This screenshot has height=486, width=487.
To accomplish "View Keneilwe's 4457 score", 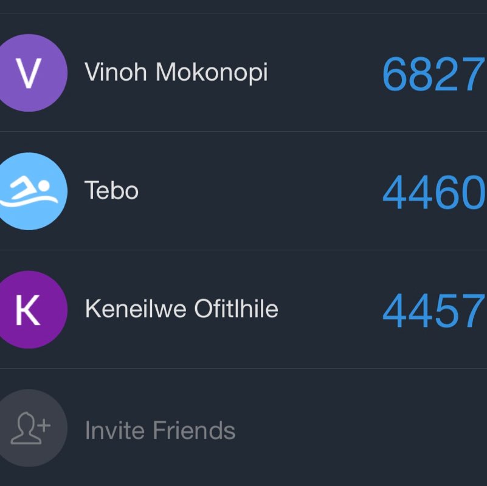I will point(433,311).
